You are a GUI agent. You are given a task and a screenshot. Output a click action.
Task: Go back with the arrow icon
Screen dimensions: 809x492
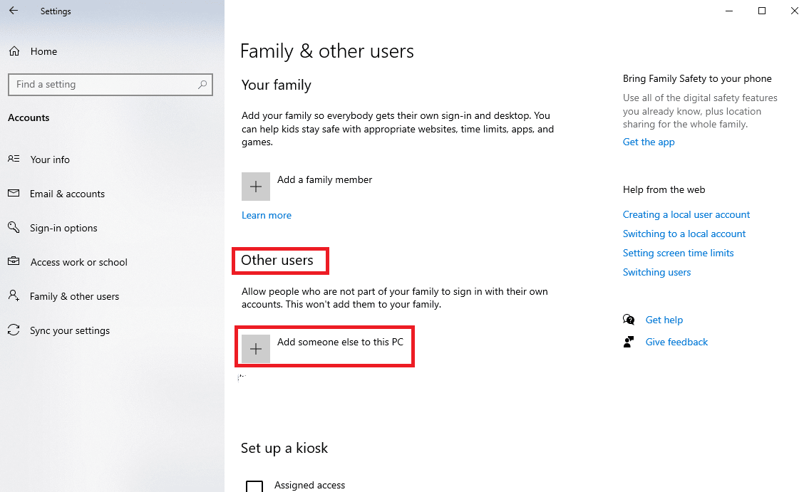14,10
